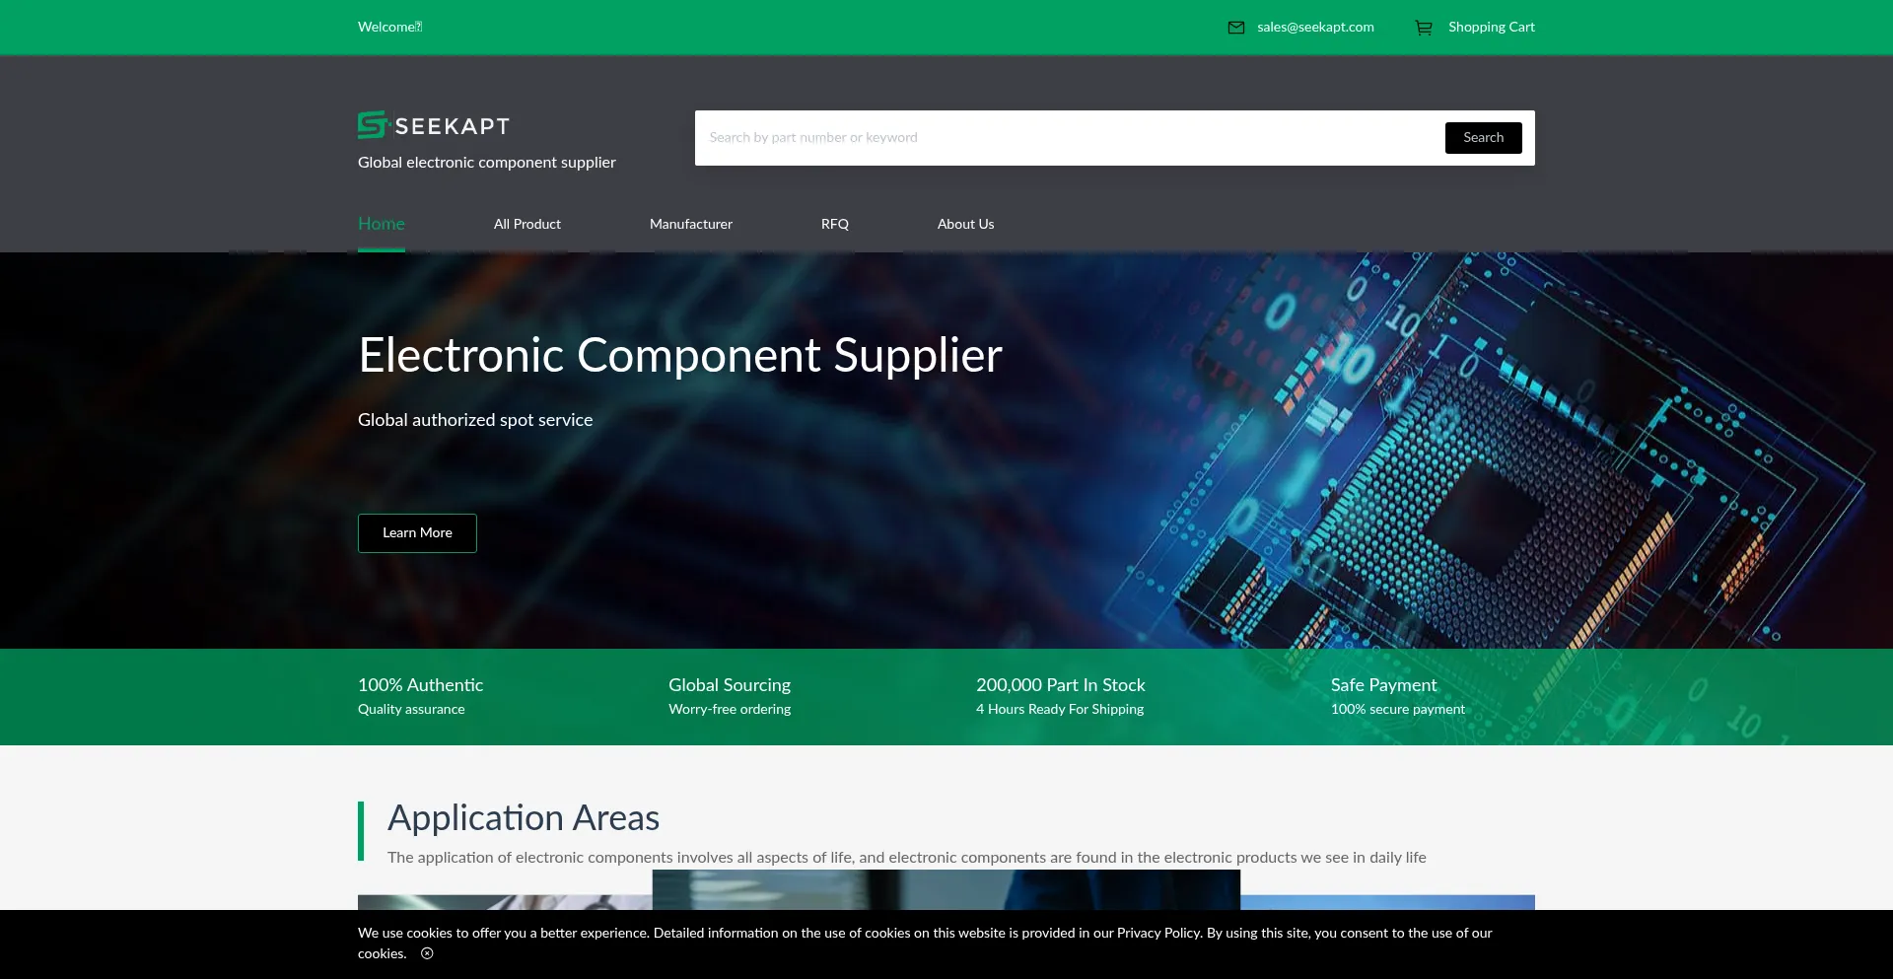Viewport: 1893px width, 979px height.
Task: Click the envelope email icon
Action: click(x=1235, y=28)
